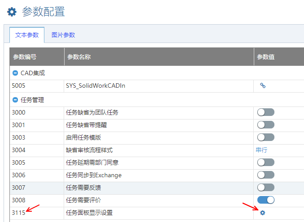Enable the 任务缺省带提醒 switch
304x222 pixels.
265,125
